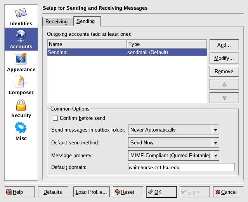Click the Modify... account button
Screen dimensions: 248x202
(x=224, y=58)
